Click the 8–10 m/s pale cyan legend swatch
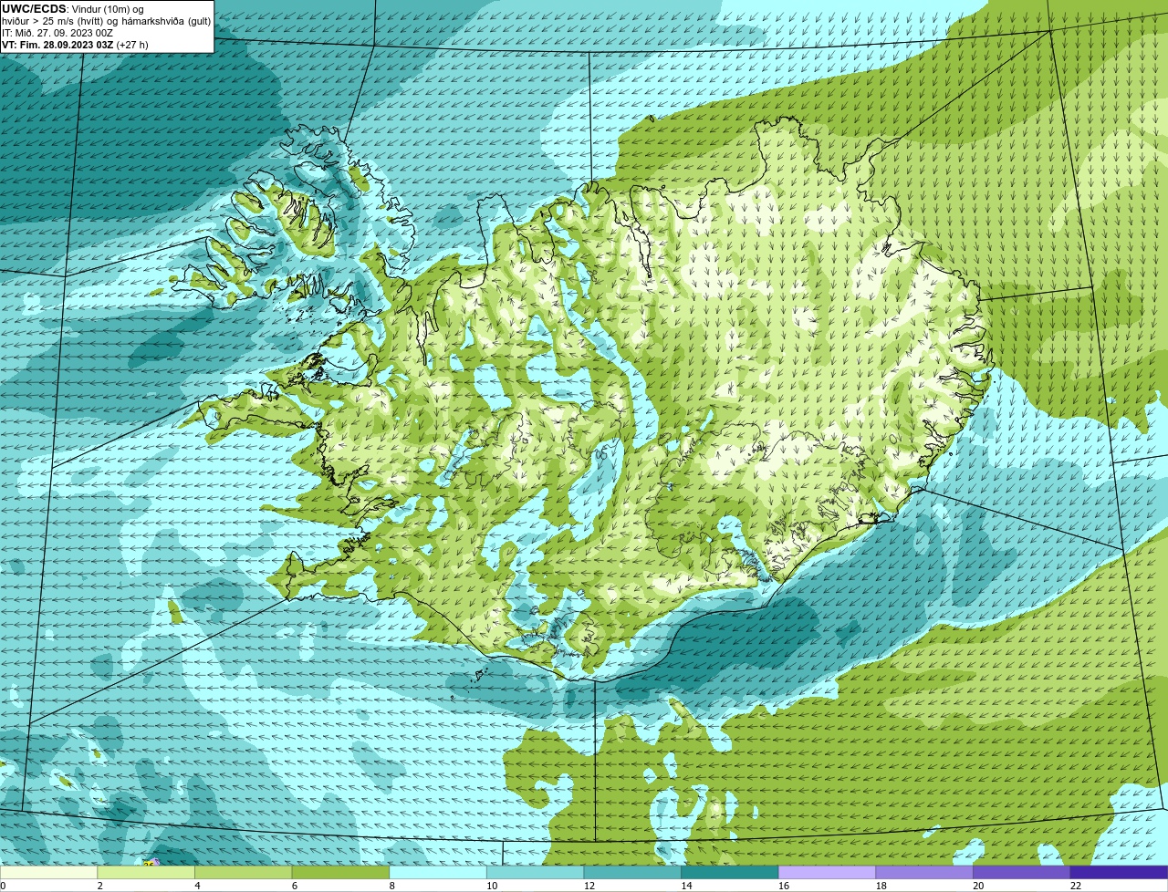Image resolution: width=1168 pixels, height=892 pixels. (x=438, y=872)
